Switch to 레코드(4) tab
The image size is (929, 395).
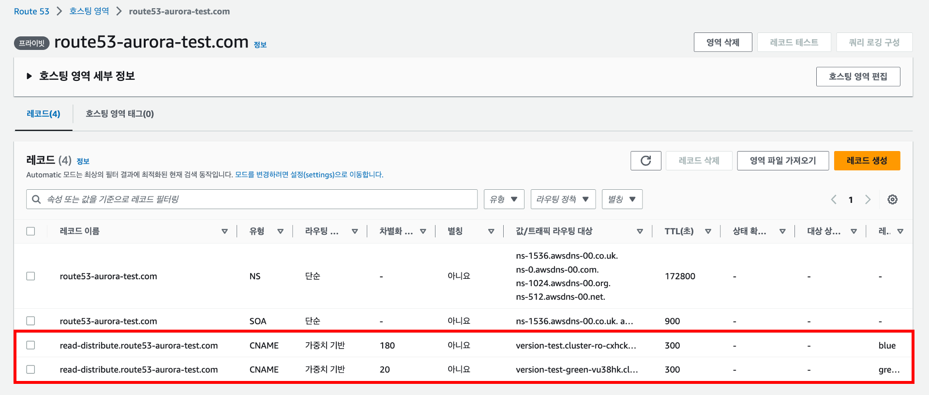(x=44, y=114)
